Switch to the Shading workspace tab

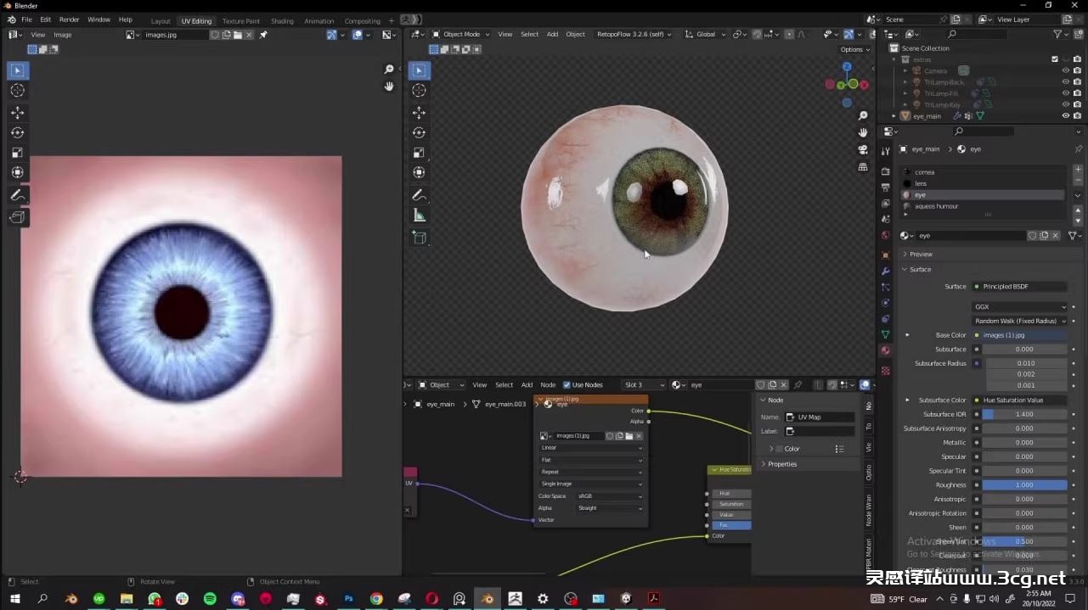[x=282, y=21]
